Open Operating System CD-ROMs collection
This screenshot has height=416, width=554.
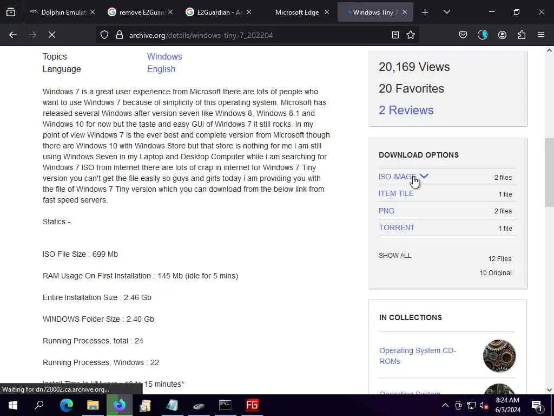click(418, 356)
